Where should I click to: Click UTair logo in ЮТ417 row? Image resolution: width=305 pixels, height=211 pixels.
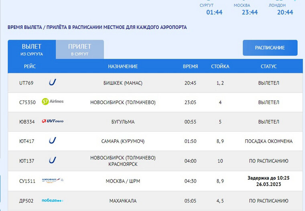(x=53, y=141)
